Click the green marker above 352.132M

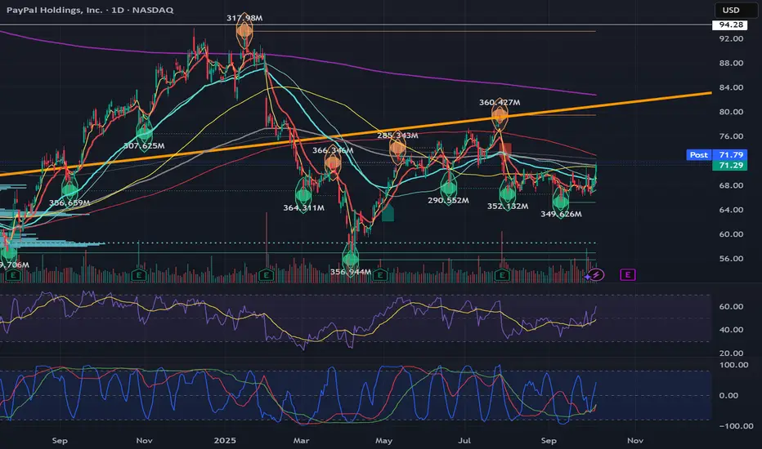tap(508, 193)
